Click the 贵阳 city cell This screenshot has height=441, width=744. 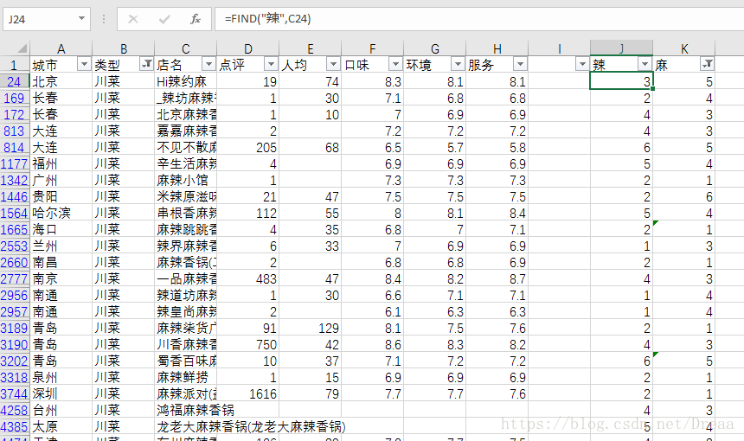tap(61, 197)
